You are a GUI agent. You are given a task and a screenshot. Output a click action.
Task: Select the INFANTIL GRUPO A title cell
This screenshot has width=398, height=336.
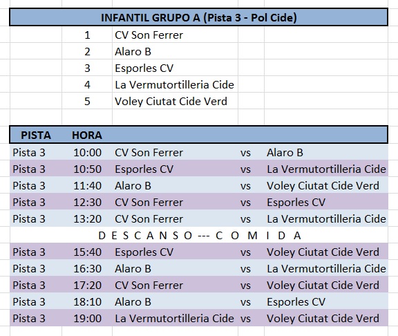(199, 17)
